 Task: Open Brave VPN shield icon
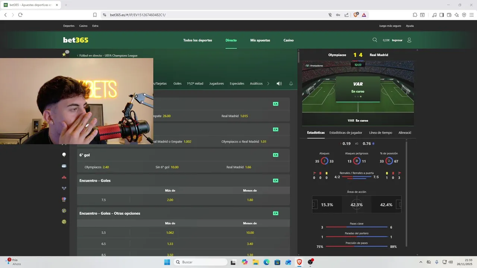coord(464,15)
